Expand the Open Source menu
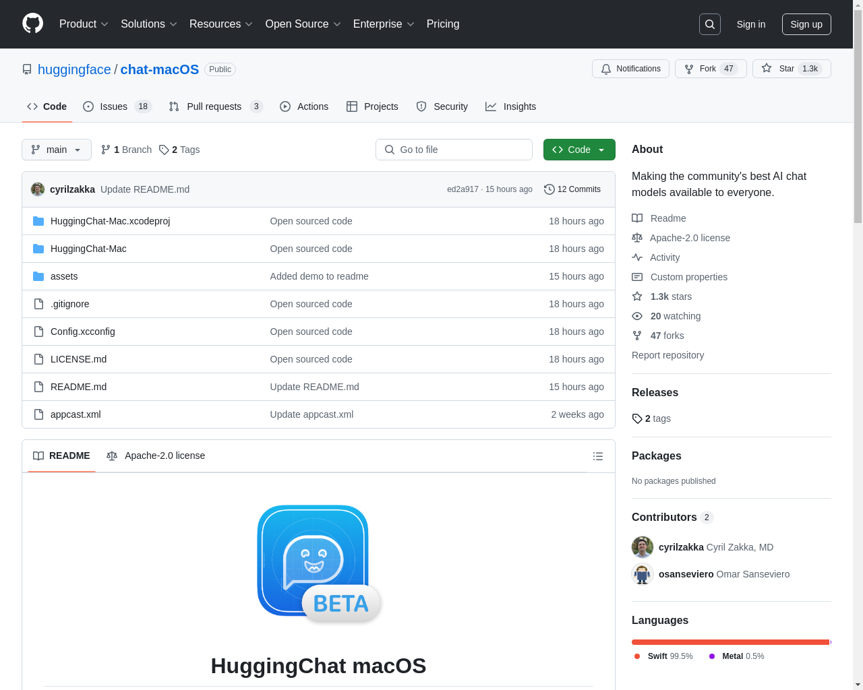The image size is (863, 690). (x=303, y=24)
